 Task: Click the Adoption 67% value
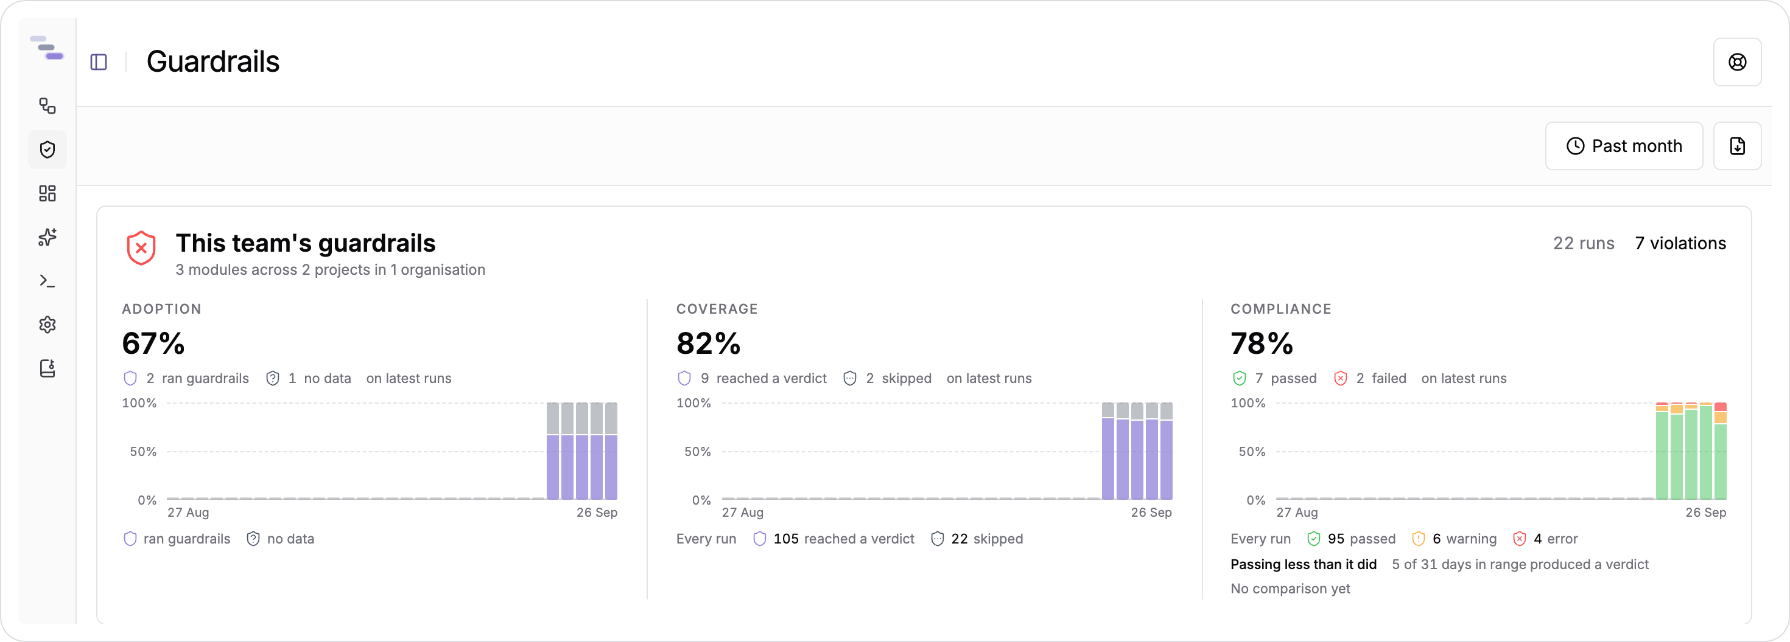(x=153, y=343)
